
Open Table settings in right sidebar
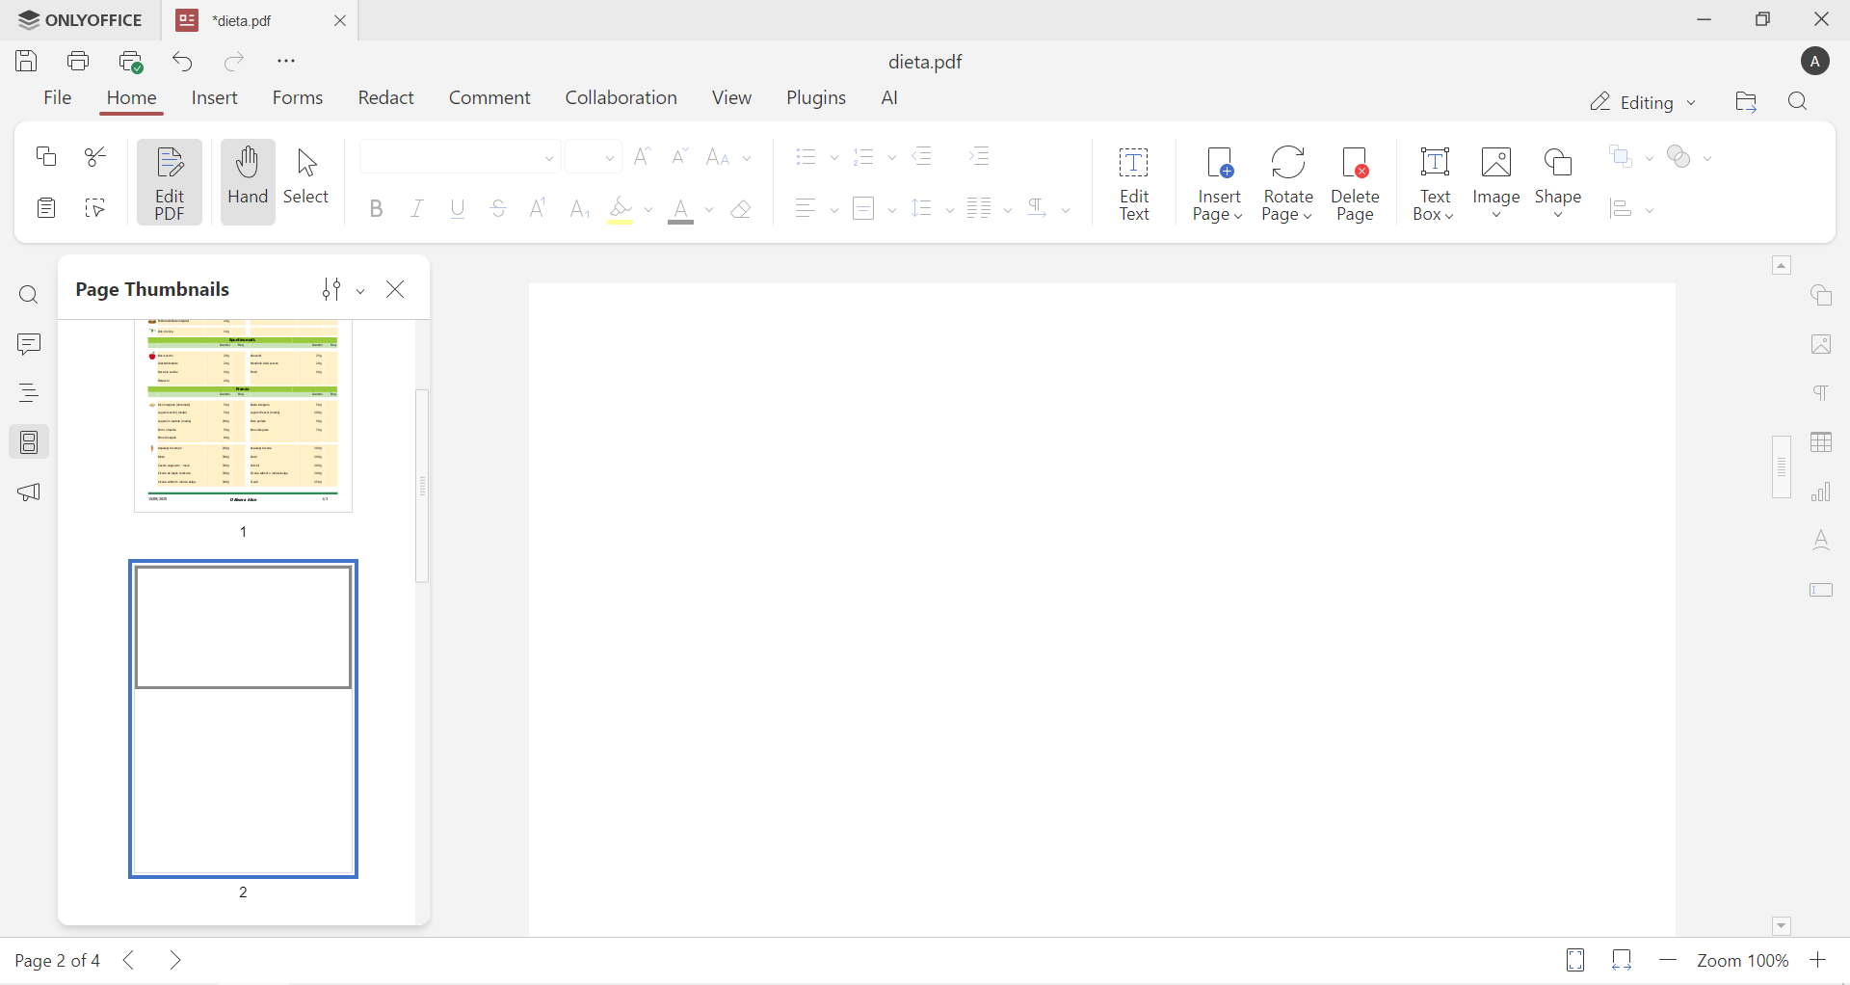[x=1823, y=442]
